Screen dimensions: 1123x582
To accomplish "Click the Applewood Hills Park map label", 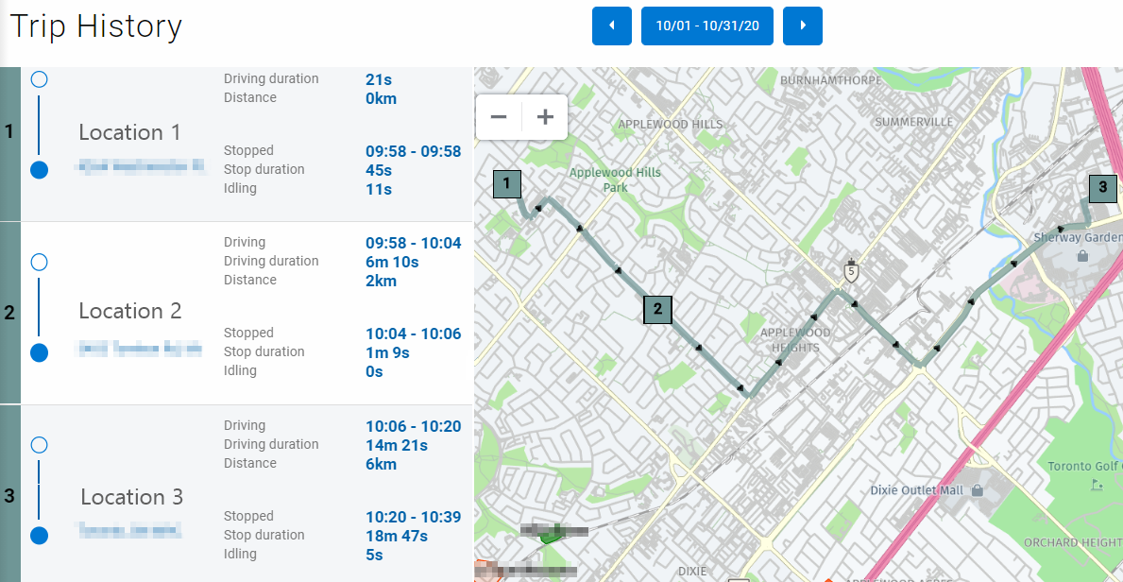I will tap(615, 180).
